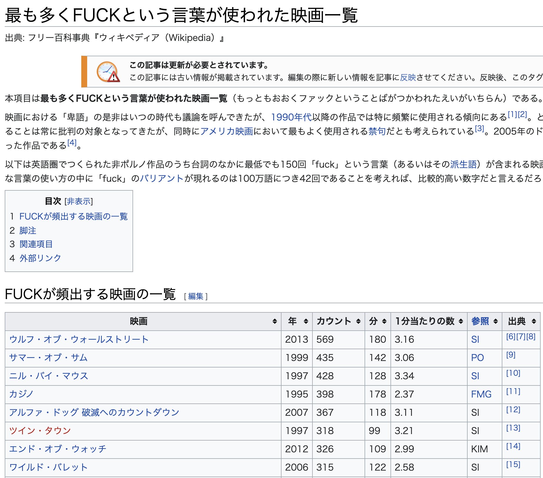Select KIM reference in エンド・オブ・ウォッチ row
543x478 pixels.
tap(479, 449)
